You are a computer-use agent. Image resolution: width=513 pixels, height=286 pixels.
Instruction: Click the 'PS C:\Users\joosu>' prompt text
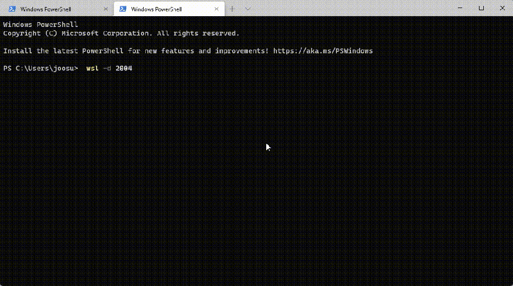click(40, 68)
